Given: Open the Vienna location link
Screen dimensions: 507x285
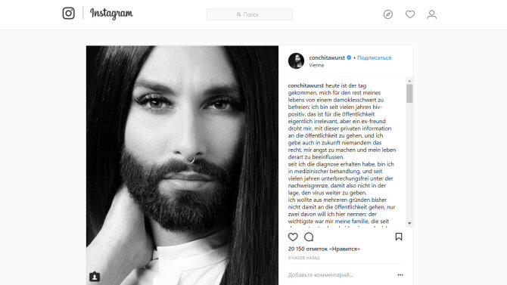Looking at the screenshot, I should point(316,65).
